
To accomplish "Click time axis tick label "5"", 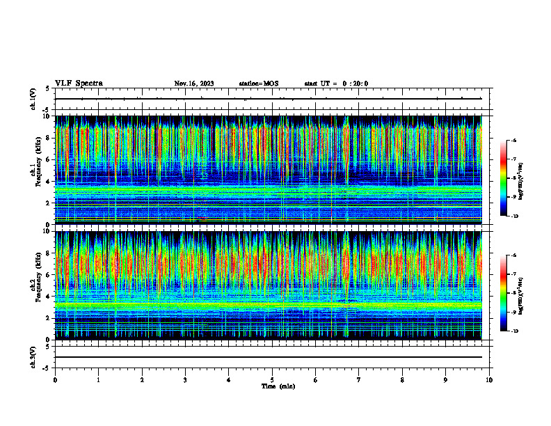I will pyautogui.click(x=272, y=380).
